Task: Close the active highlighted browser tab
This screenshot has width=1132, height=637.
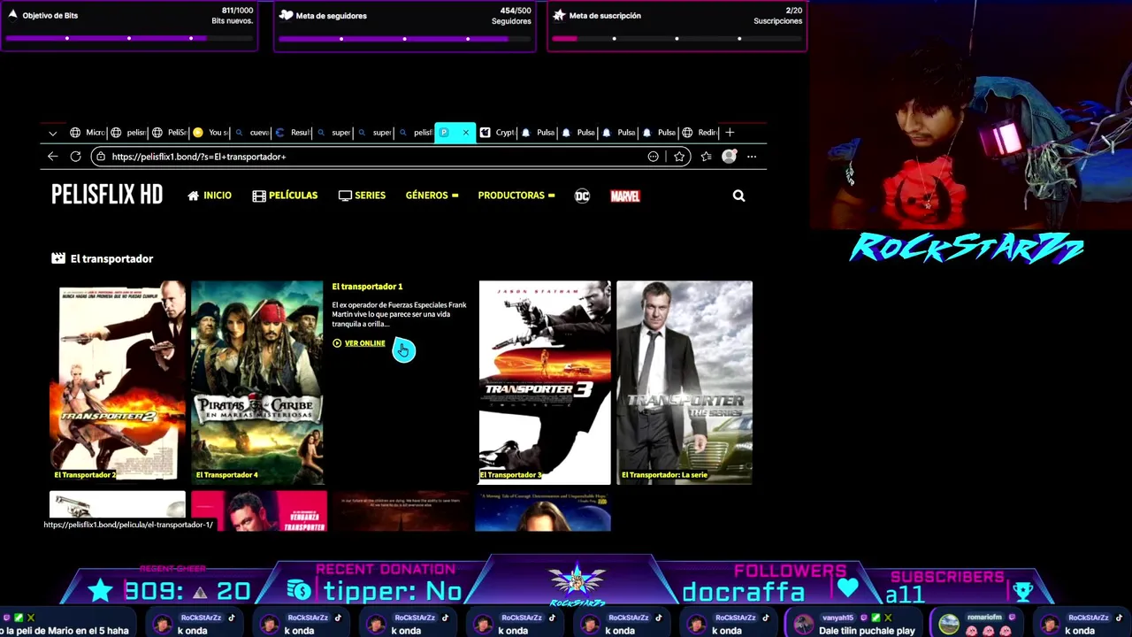Action: [466, 133]
